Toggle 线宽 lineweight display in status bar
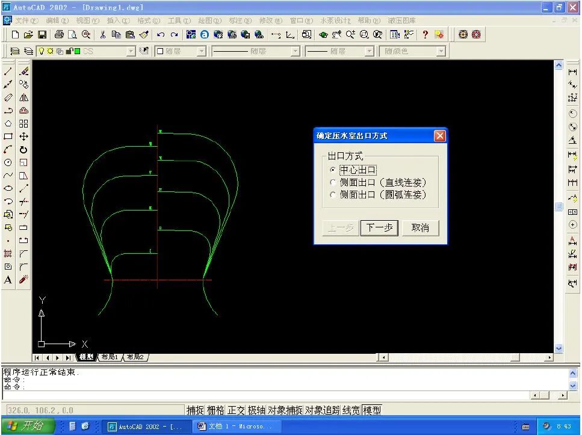 (x=351, y=410)
